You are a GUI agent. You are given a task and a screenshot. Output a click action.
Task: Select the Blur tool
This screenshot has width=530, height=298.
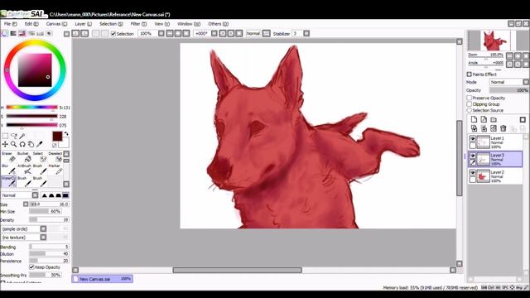pyautogui.click(x=9, y=169)
